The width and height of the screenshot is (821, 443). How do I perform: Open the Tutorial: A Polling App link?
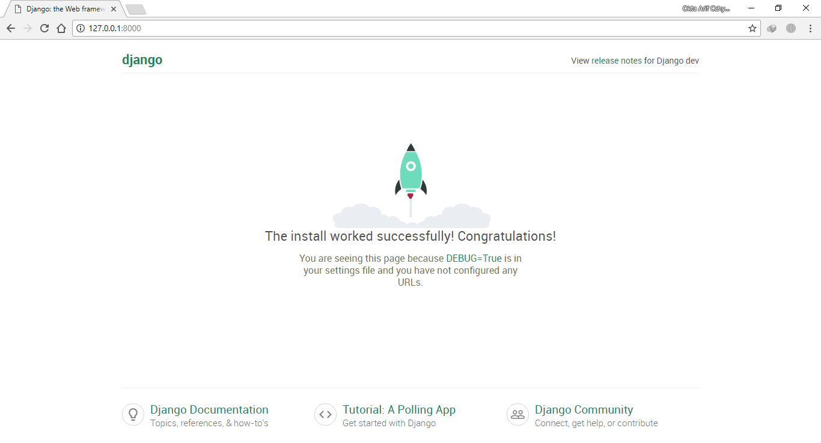[x=399, y=410]
